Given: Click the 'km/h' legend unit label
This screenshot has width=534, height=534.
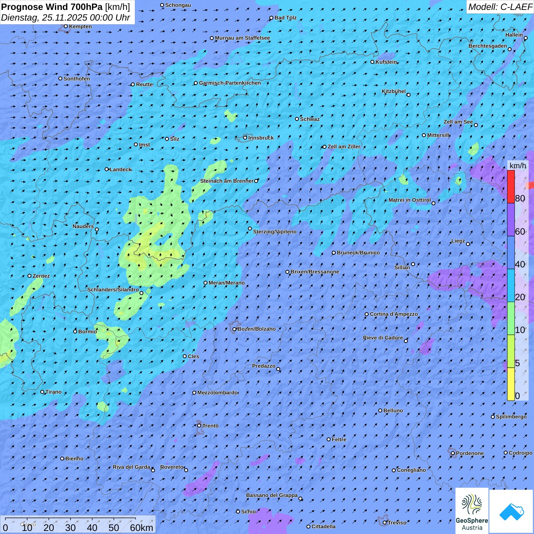Looking at the screenshot, I should [x=518, y=165].
